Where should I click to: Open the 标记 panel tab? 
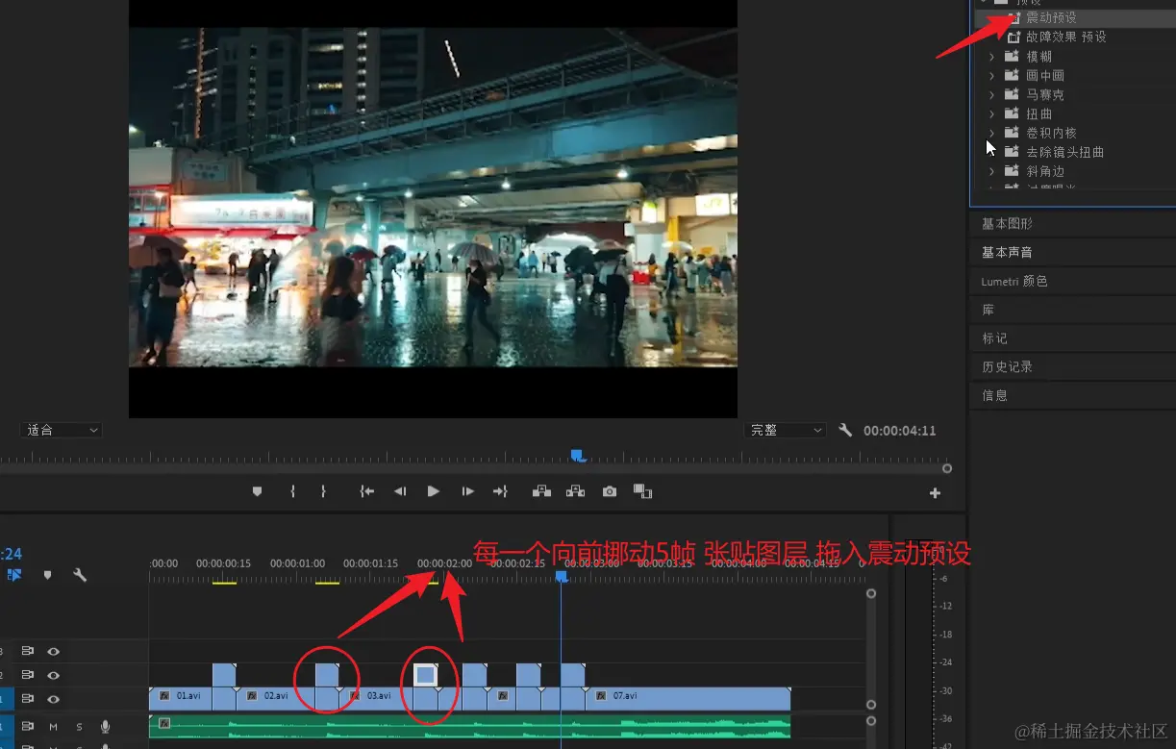994,338
